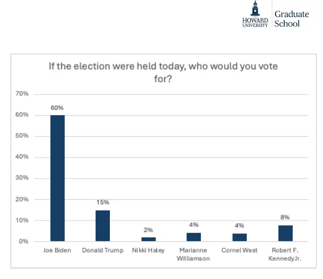This screenshot has width=323, height=279.
Task: Click the Cornel West axis label
Action: coord(239,250)
